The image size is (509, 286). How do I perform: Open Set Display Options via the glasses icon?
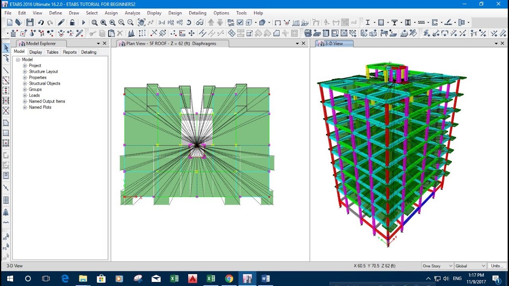click(x=200, y=23)
